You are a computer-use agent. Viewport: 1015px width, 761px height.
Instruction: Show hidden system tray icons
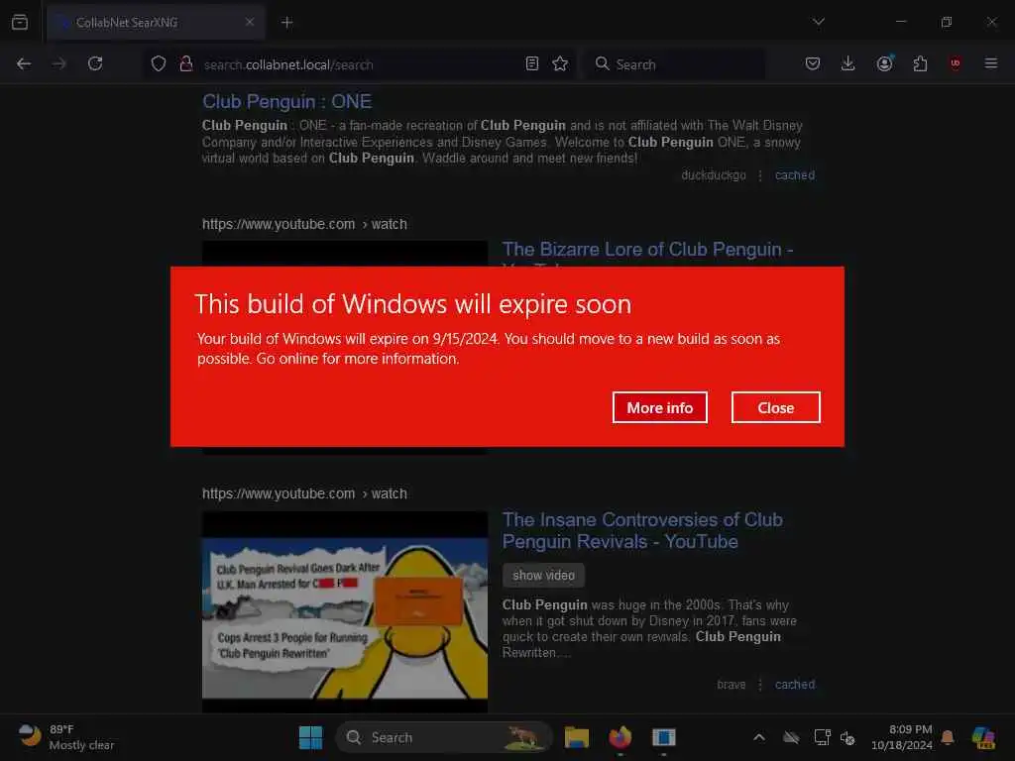759,737
